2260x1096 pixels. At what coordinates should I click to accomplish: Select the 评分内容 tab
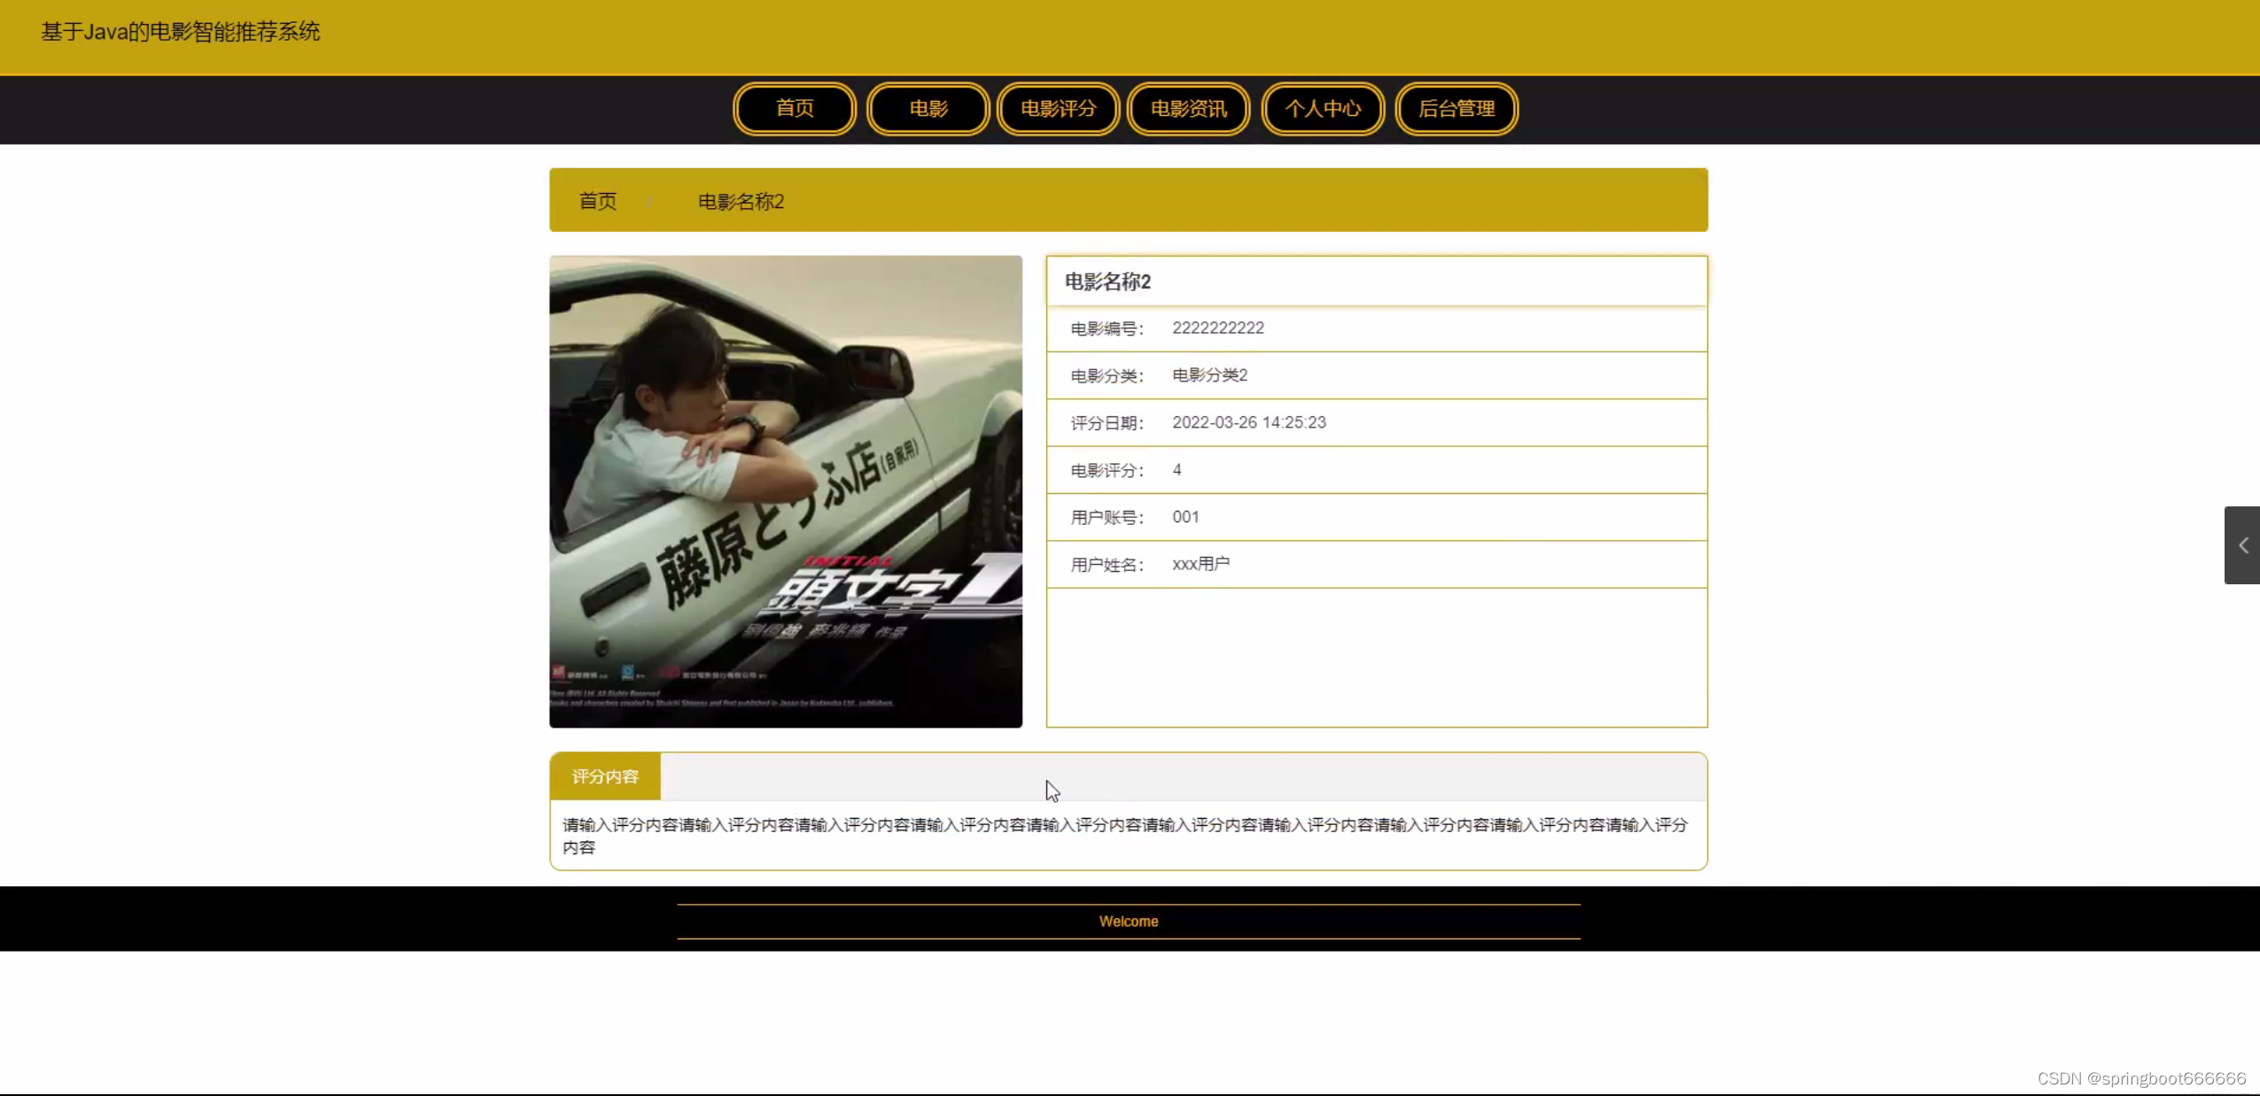tap(605, 776)
